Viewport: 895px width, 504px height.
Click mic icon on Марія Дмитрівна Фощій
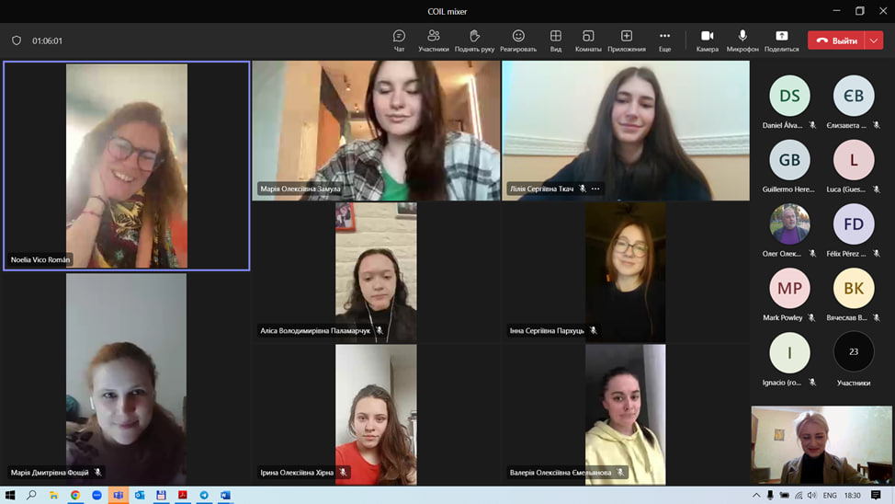[x=97, y=473]
